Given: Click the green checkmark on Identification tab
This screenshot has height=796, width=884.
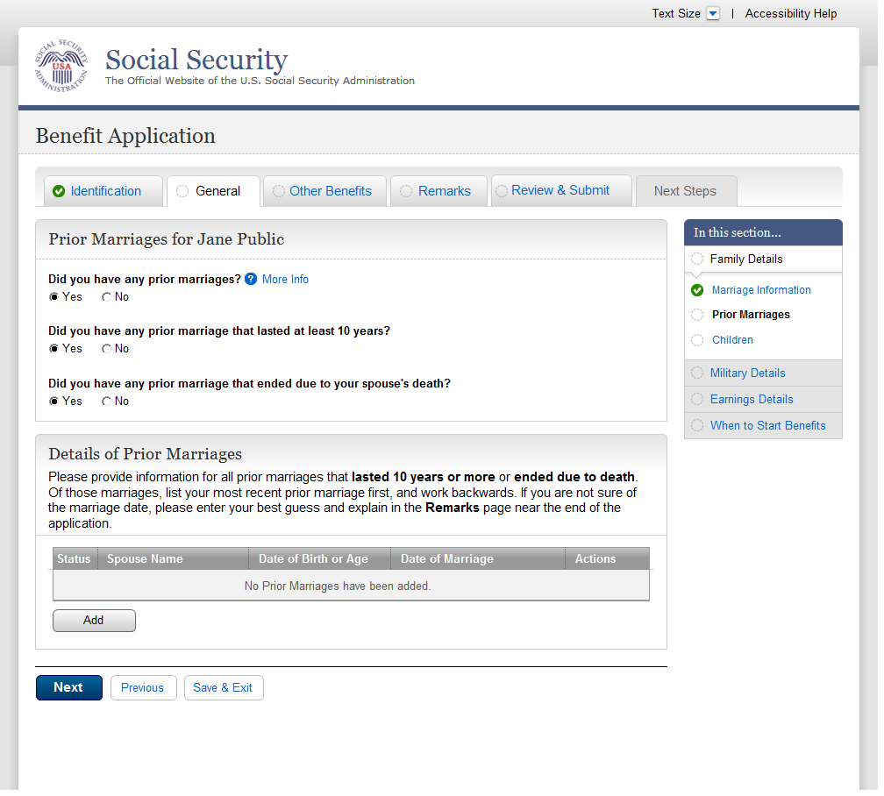Looking at the screenshot, I should tap(59, 192).
